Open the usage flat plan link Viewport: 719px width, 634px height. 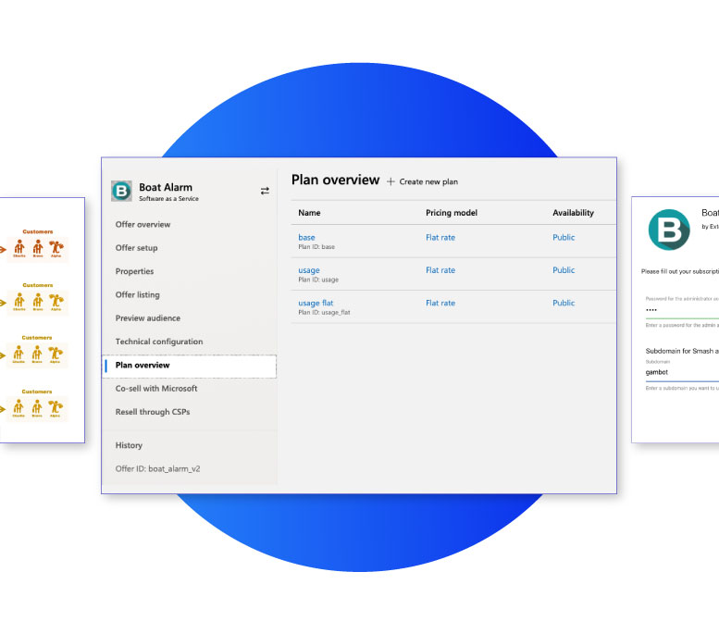pyautogui.click(x=316, y=303)
